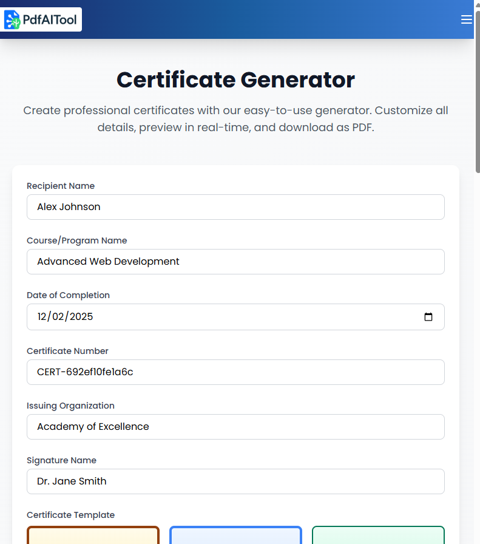Click the Course/Program Name input box
Viewport: 480px width, 544px height.
(235, 262)
